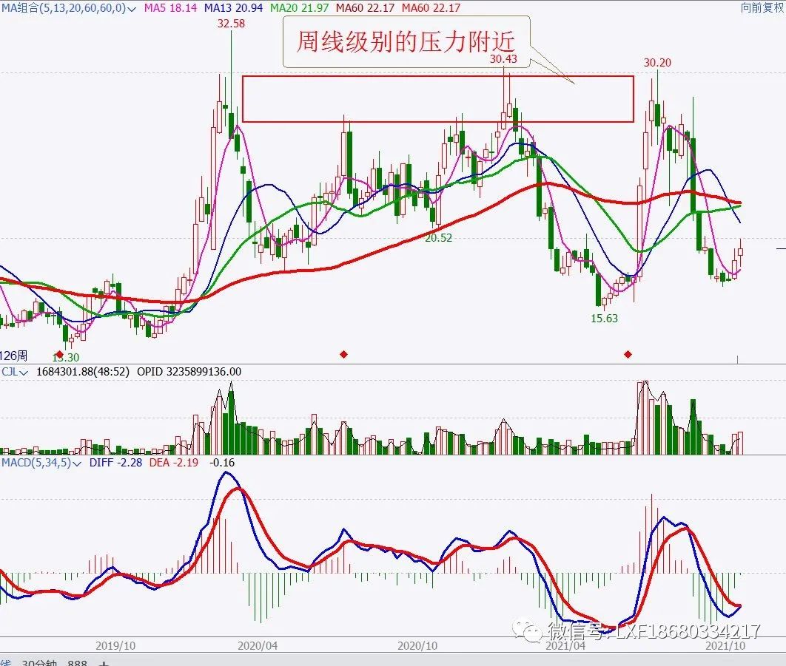This screenshot has height=666, width=786.
Task: Click the 15.63 low price label
Action: (604, 319)
